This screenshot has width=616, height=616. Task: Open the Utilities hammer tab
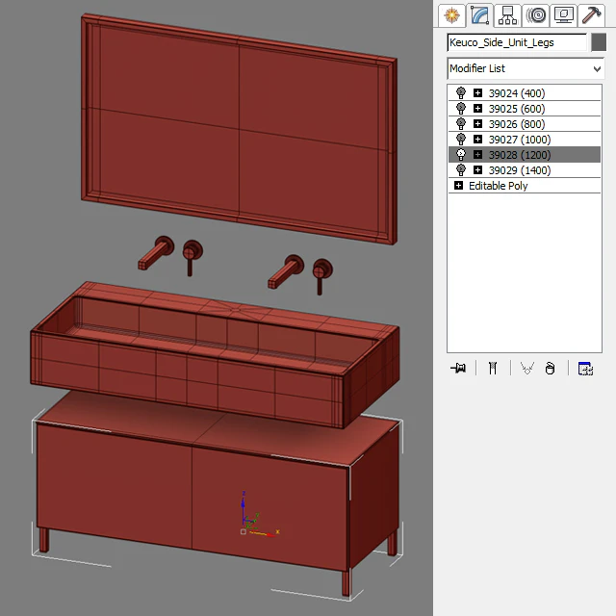coord(591,15)
